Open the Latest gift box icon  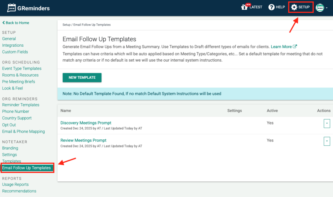[x=244, y=7]
